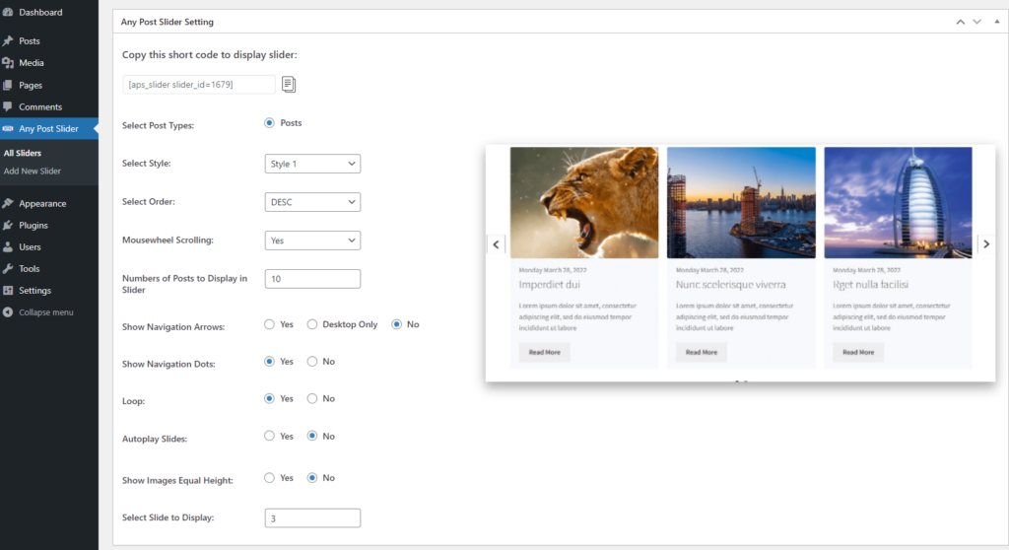
Task: Click the Dashboard icon in sidebar
Action: tap(9, 12)
